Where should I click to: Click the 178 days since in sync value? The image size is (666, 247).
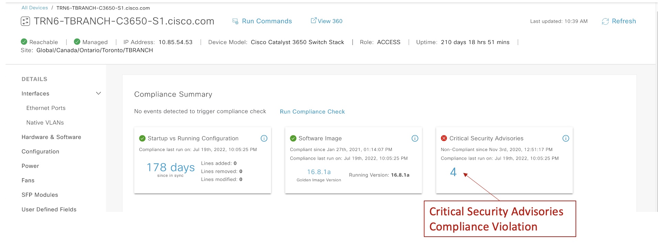click(x=170, y=168)
